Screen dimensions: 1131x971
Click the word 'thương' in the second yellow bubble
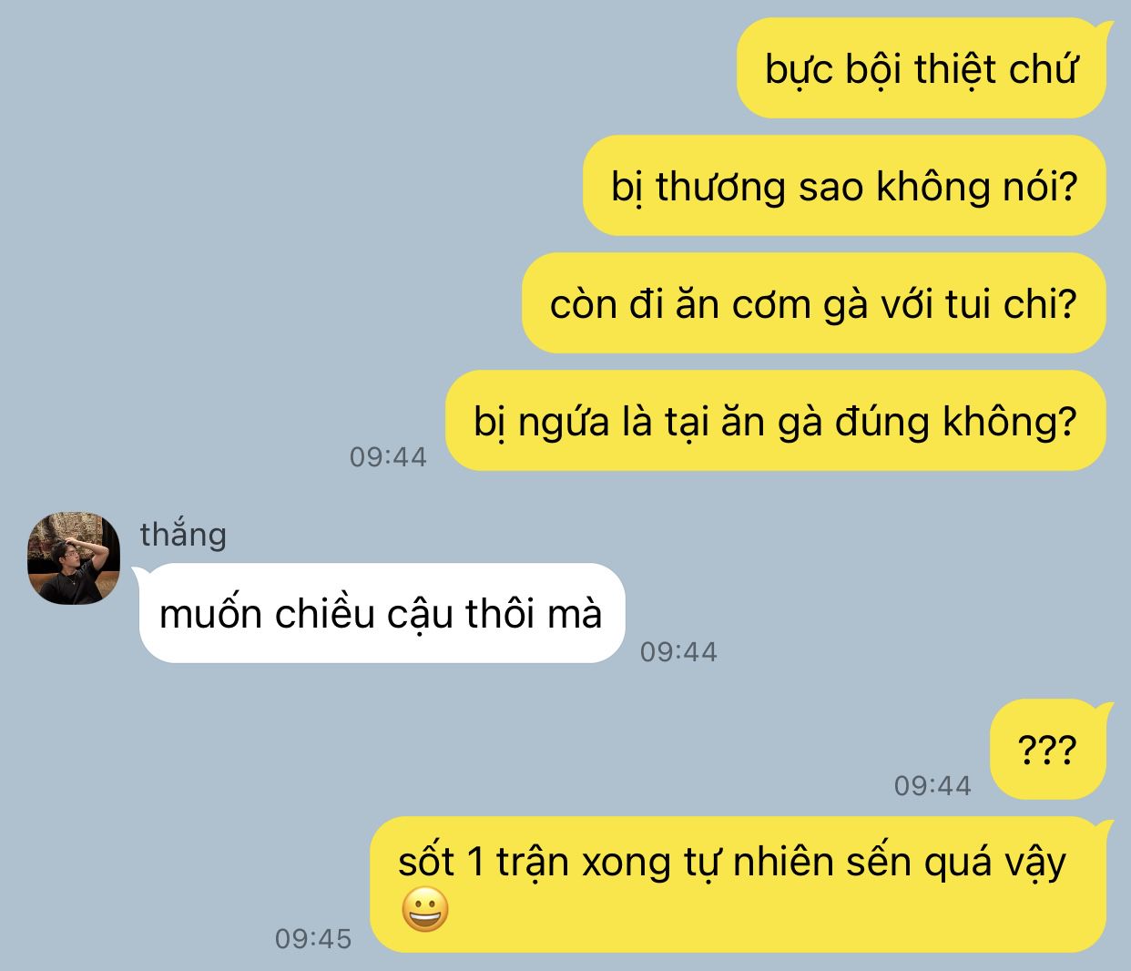(720, 187)
